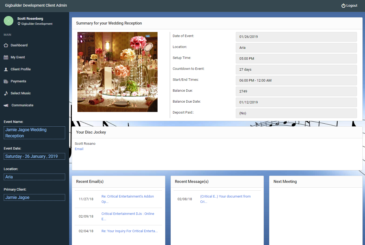Open the 11/27/18 Addon Options email

tap(128, 199)
